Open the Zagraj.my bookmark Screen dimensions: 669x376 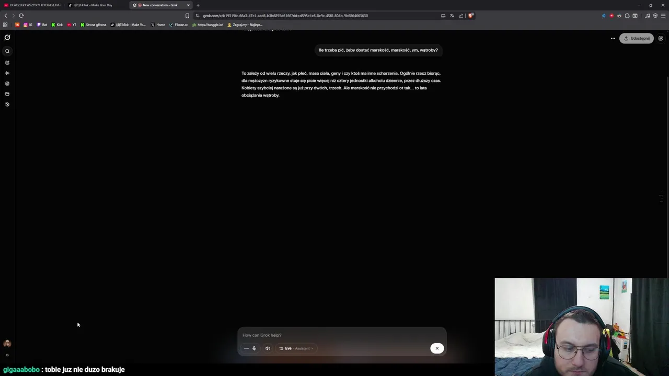click(x=245, y=25)
